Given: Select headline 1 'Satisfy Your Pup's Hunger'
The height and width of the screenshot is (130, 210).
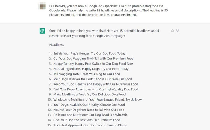Looking at the screenshot, I should [x=90, y=53].
